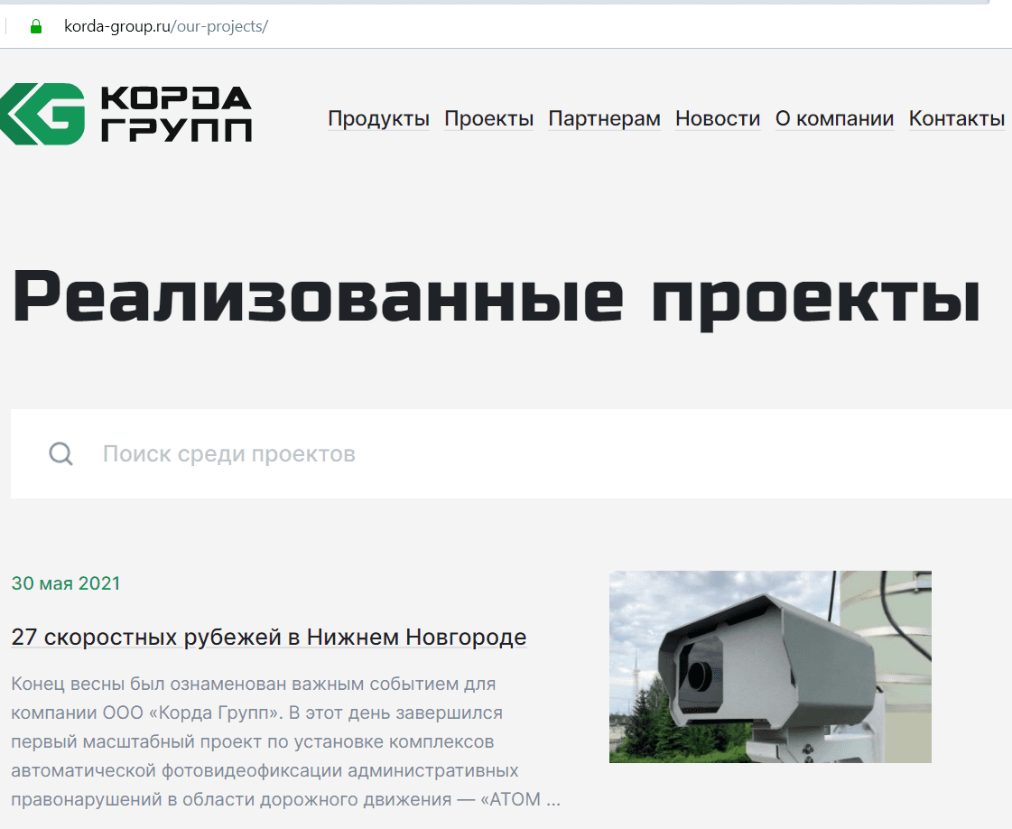Focus the Поиск среди проектов field
This screenshot has width=1012, height=829.
pyautogui.click(x=511, y=454)
